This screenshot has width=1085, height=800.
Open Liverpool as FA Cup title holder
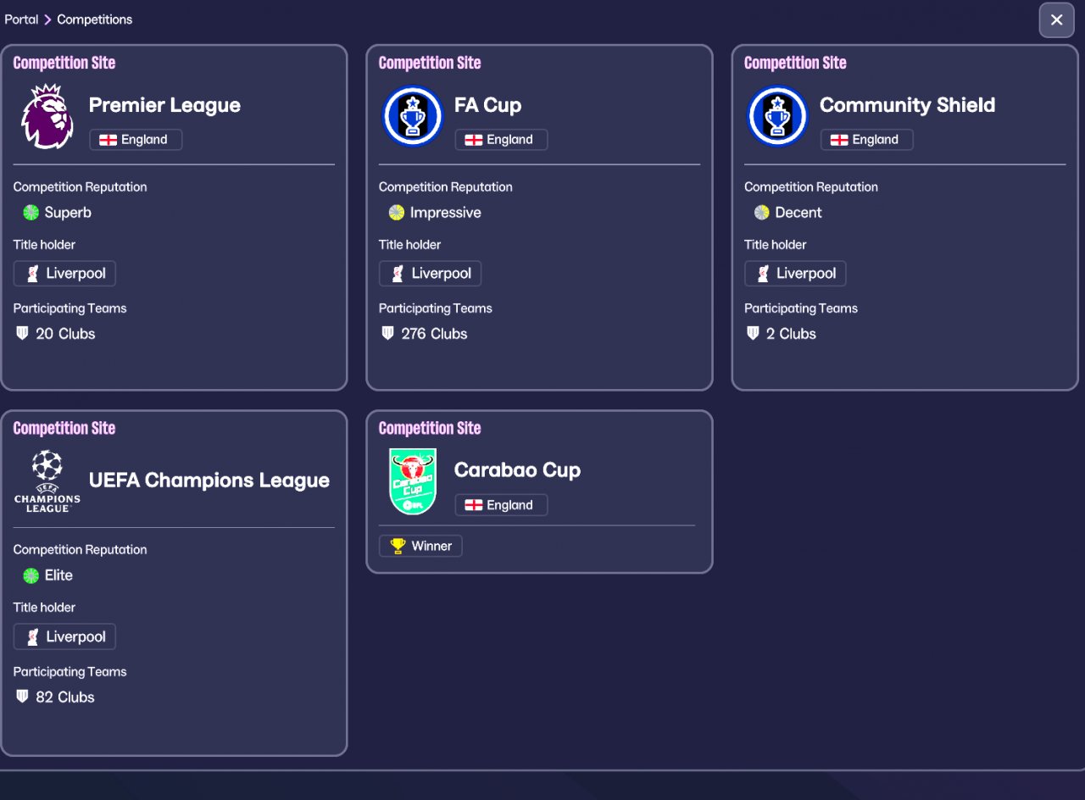pos(430,274)
